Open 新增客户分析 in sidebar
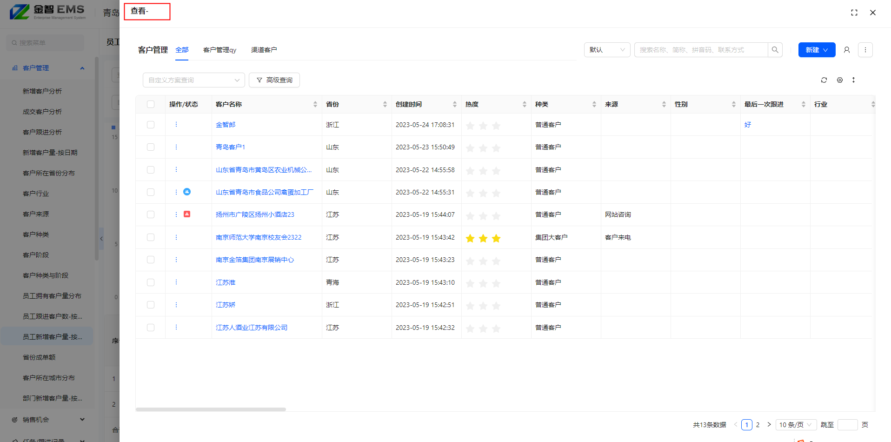 [x=42, y=91]
